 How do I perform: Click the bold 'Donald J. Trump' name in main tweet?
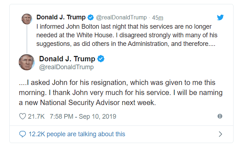(67, 59)
